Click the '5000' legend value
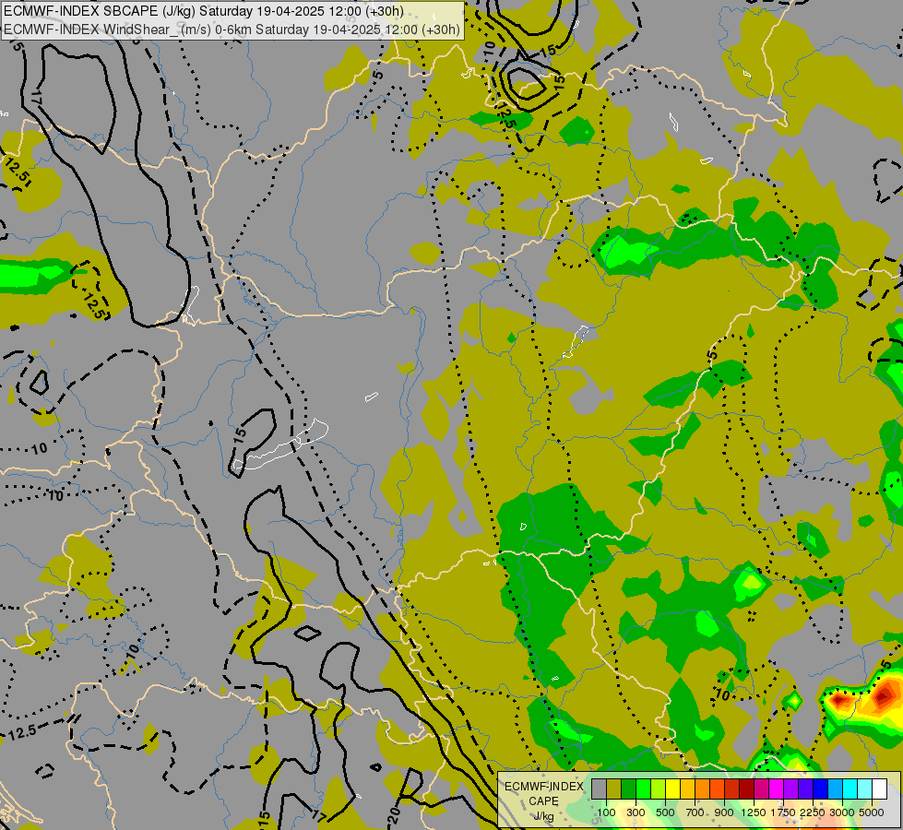The width and height of the screenshot is (903, 830). [x=872, y=812]
